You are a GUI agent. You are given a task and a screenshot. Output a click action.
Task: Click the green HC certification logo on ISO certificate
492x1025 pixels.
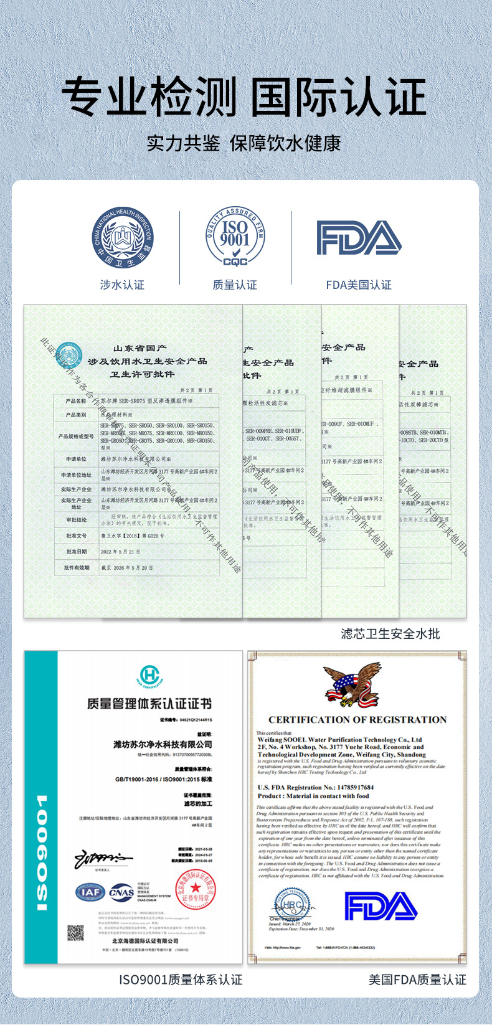point(149,677)
